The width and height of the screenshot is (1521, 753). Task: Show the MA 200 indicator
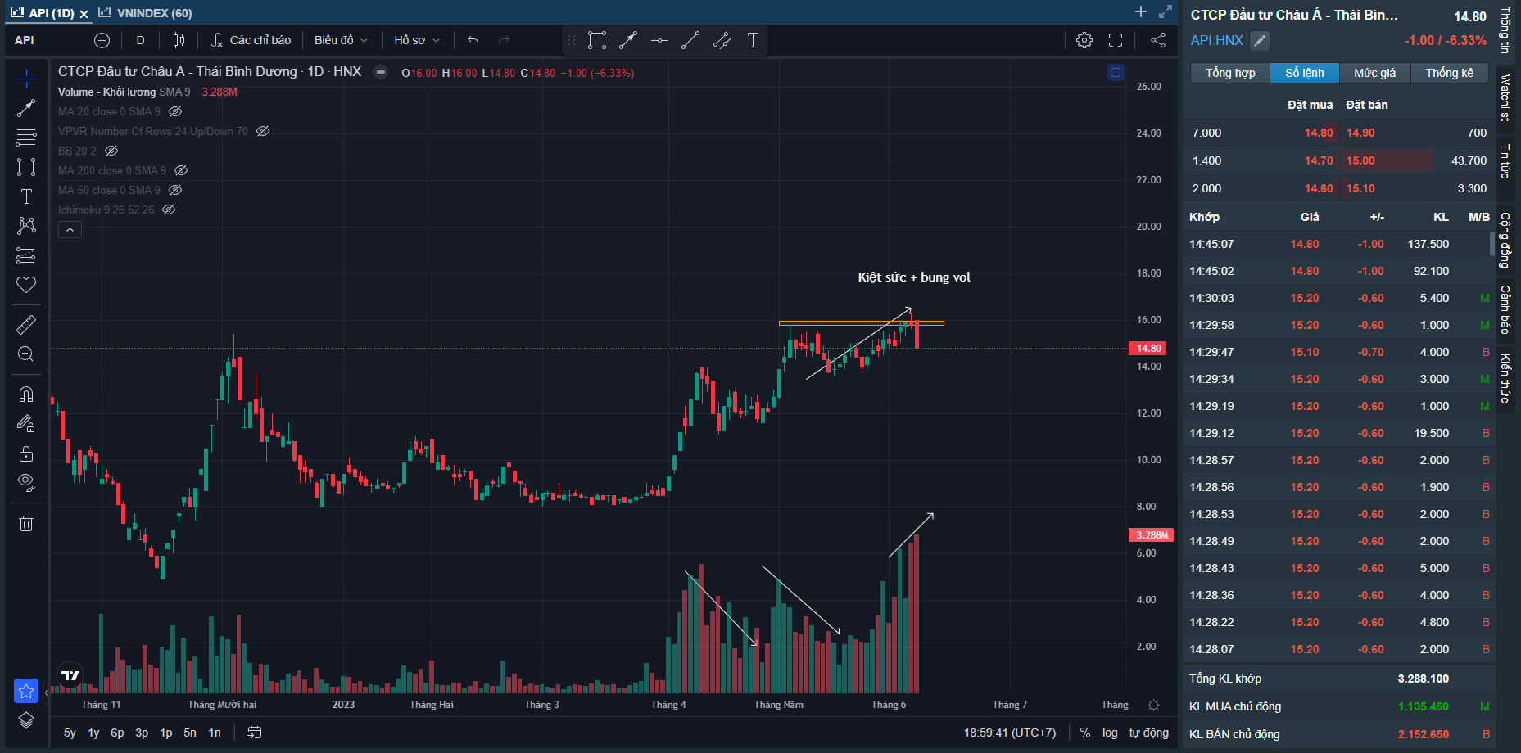pos(181,170)
